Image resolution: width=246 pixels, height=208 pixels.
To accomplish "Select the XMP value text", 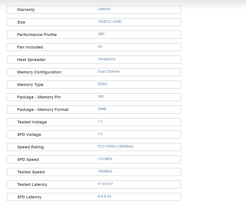I will (x=101, y=34).
